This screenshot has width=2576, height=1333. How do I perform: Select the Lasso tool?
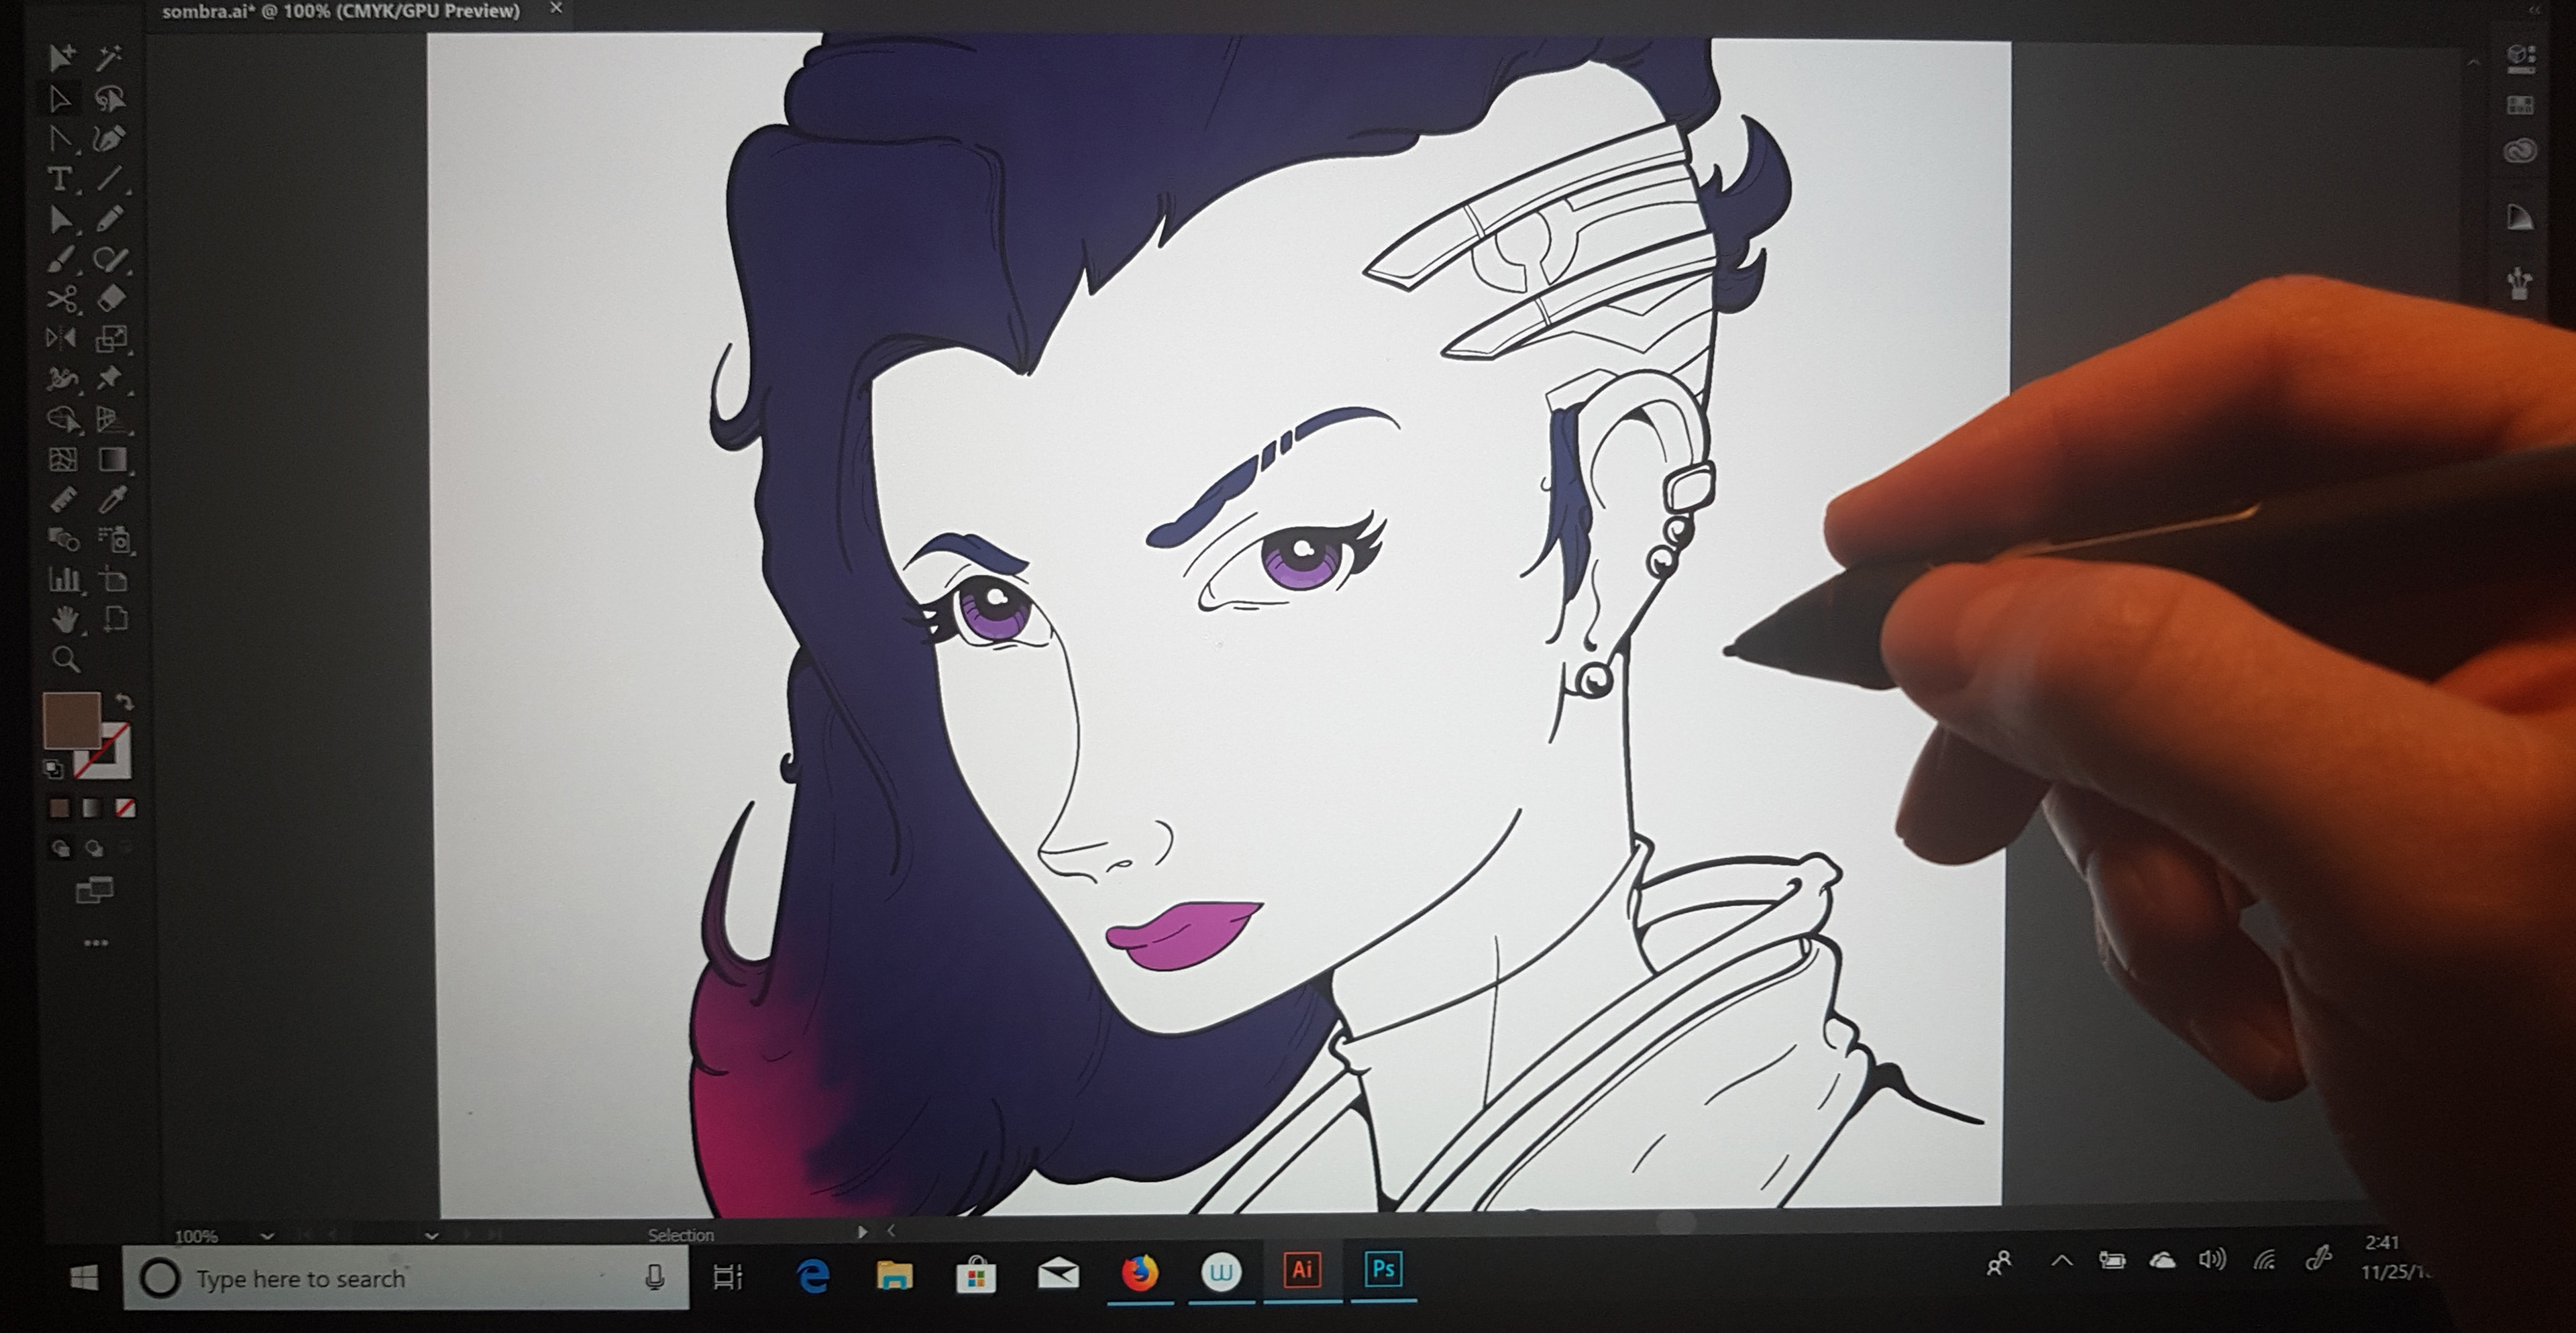110,98
